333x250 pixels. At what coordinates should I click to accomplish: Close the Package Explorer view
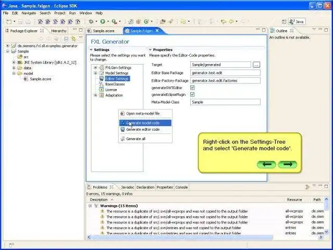[42, 31]
